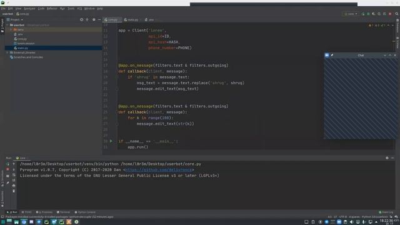Screen dimensions: 400x225
Task: Open the Project view dropdown
Action: [x=15, y=19]
